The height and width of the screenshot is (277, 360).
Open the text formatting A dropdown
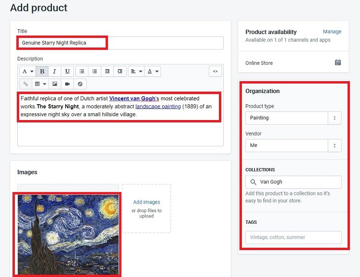pyautogui.click(x=27, y=71)
